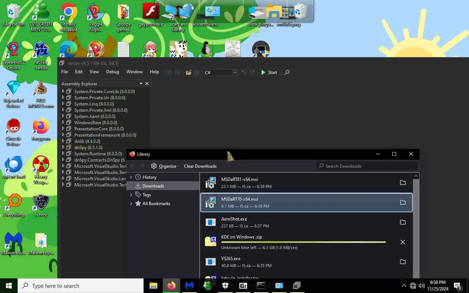This screenshot has height=293, width=469.
Task: Open the Organize menu in Library
Action: [165, 166]
